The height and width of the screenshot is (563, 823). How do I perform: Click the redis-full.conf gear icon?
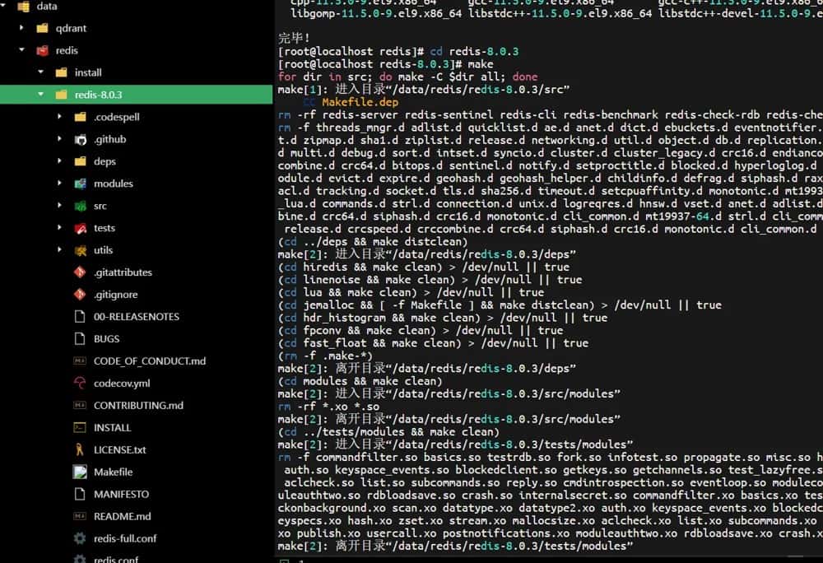click(80, 538)
